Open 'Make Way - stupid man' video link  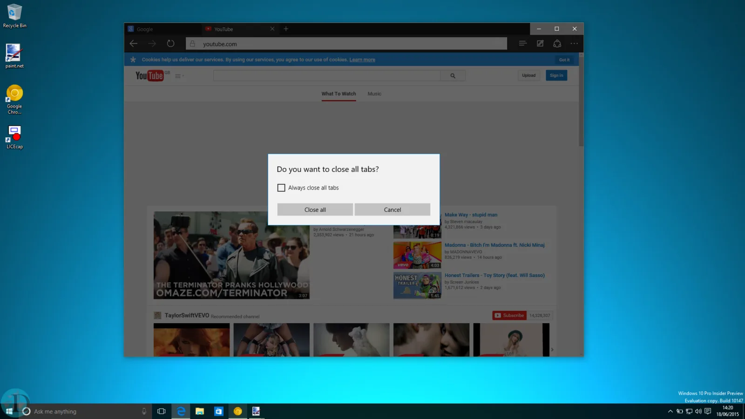pyautogui.click(x=471, y=215)
